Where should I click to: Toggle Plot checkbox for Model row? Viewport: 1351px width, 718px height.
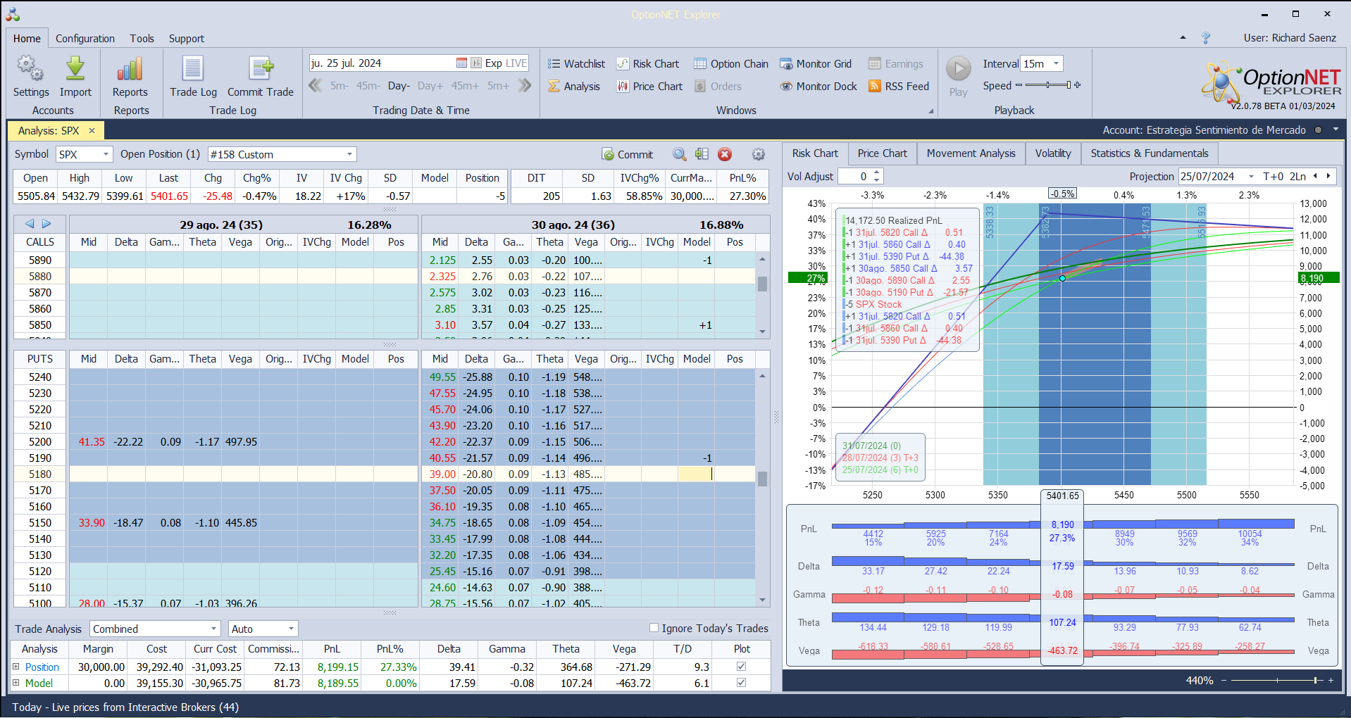click(x=741, y=683)
